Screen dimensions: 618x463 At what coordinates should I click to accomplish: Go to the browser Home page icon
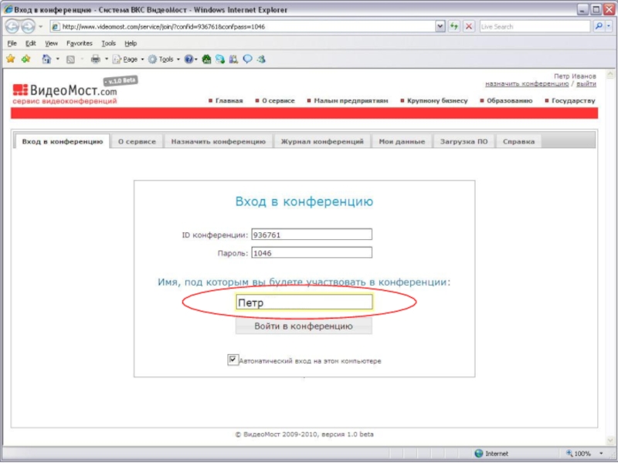(47, 59)
